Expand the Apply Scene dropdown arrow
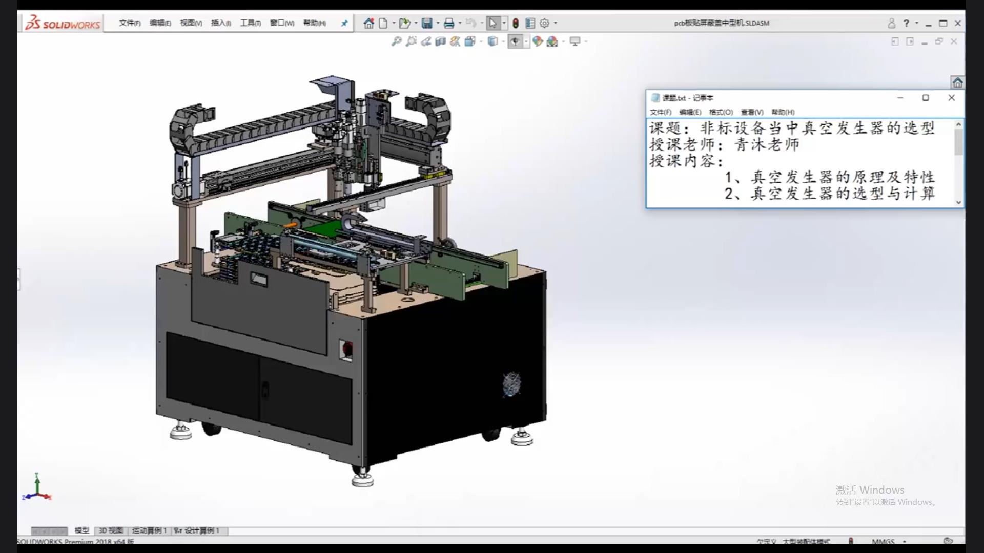984x553 pixels. click(x=563, y=41)
